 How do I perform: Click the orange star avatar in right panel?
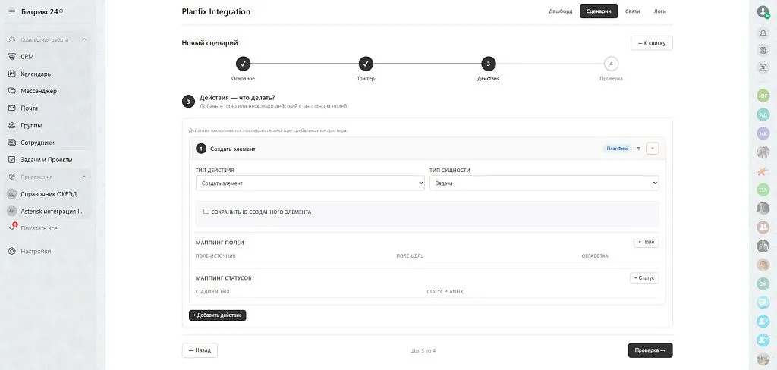point(763,171)
